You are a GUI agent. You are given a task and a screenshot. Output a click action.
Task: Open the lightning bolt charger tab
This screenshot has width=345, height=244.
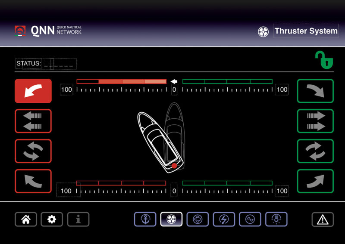224,219
